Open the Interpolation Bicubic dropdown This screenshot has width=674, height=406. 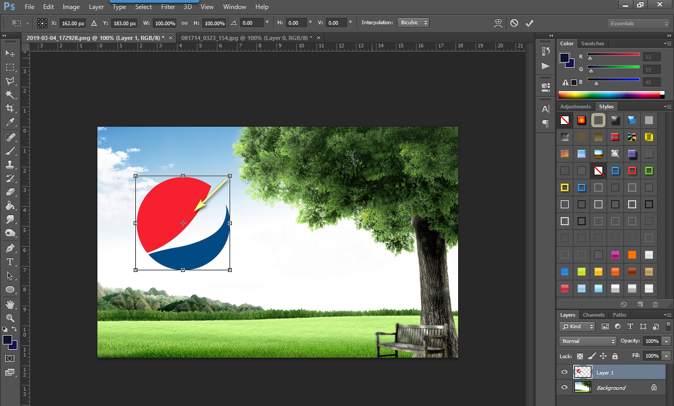tap(413, 23)
